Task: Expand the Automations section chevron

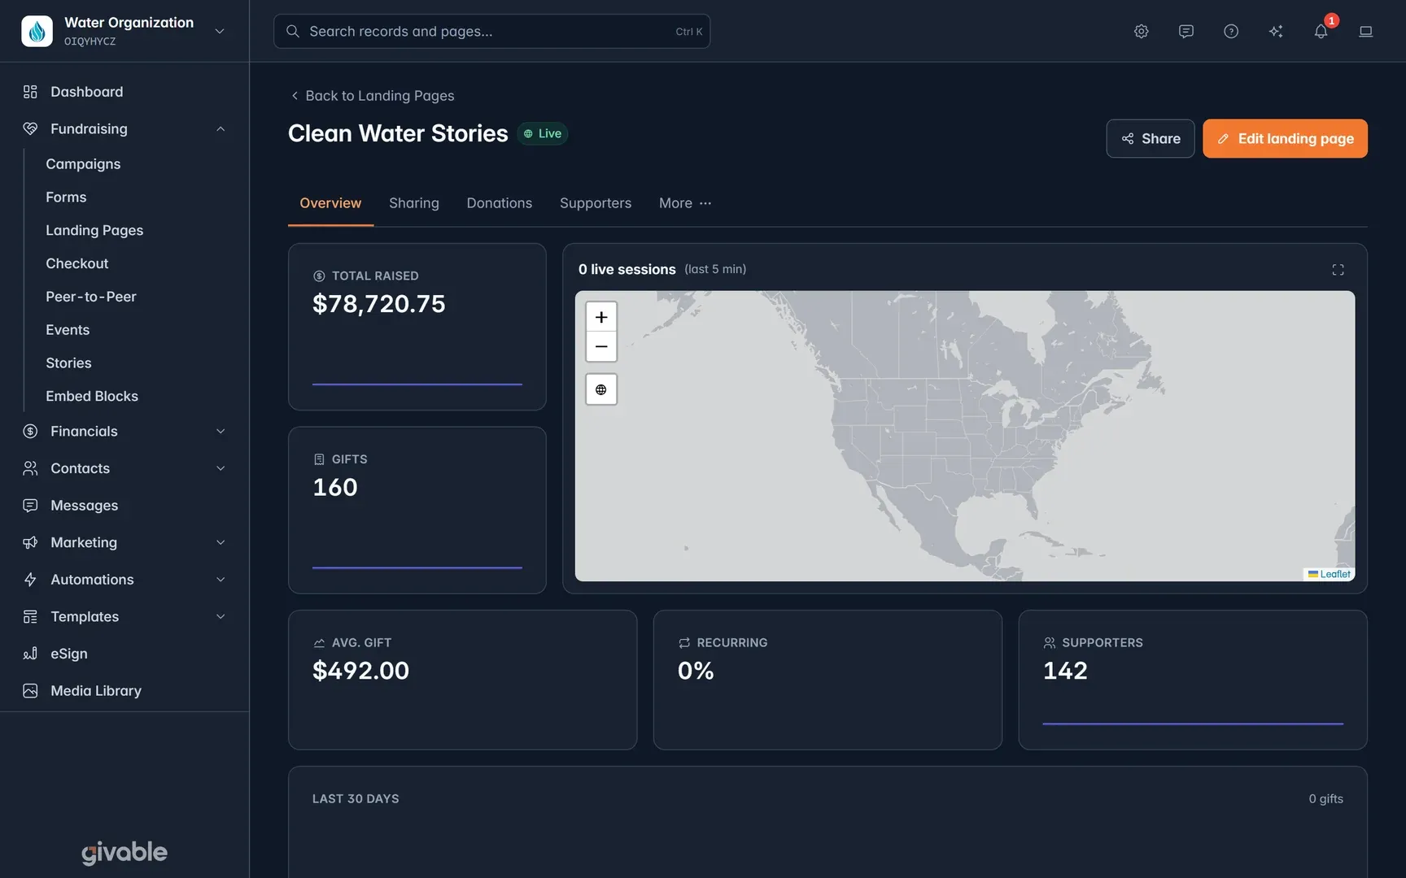Action: click(221, 580)
